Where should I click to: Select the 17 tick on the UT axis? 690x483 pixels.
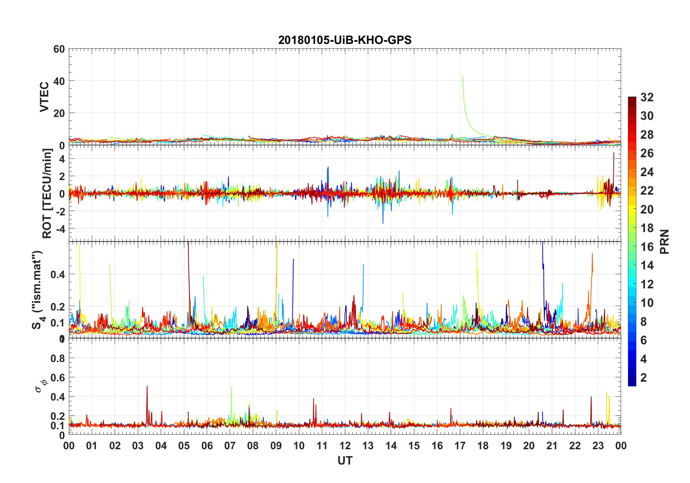[460, 446]
